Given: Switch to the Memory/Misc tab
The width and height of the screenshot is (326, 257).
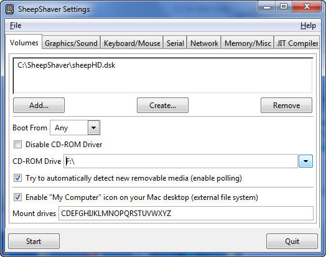Looking at the screenshot, I should coord(248,43).
